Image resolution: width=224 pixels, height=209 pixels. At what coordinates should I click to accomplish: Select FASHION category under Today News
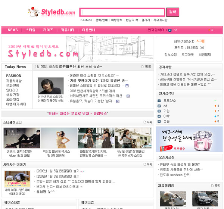coord(14,76)
